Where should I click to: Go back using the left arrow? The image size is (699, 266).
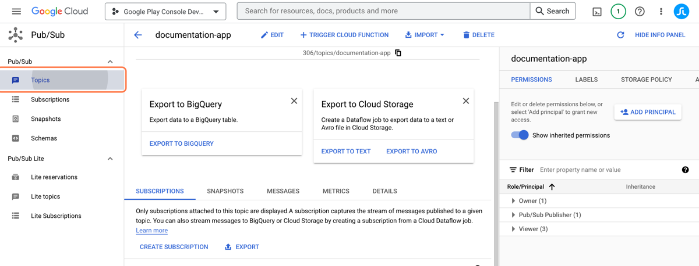[x=138, y=35]
